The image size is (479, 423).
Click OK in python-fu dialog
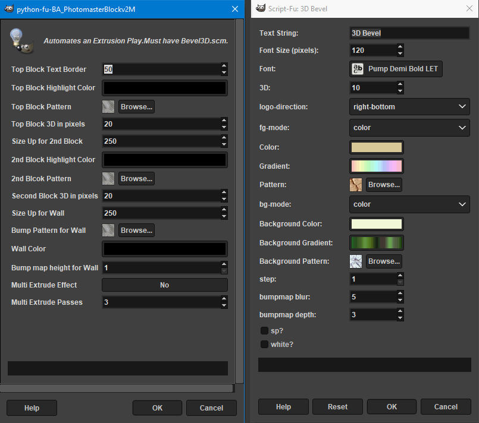tap(157, 408)
